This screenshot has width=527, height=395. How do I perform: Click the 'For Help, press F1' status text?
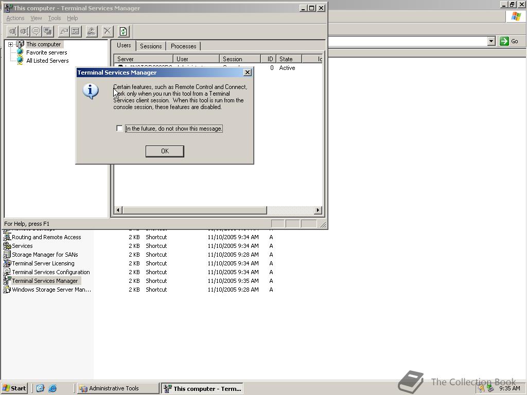[27, 224]
